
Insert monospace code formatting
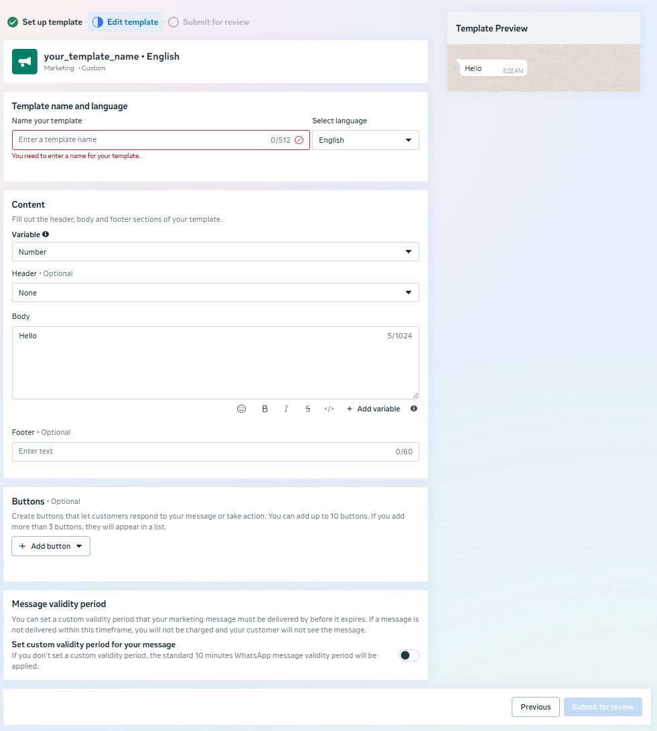pyautogui.click(x=329, y=409)
